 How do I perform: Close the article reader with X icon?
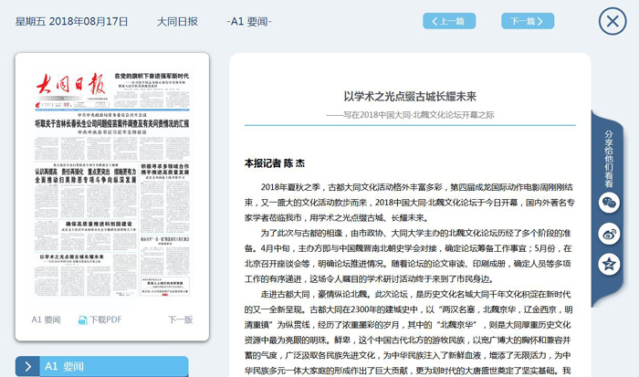tap(613, 21)
